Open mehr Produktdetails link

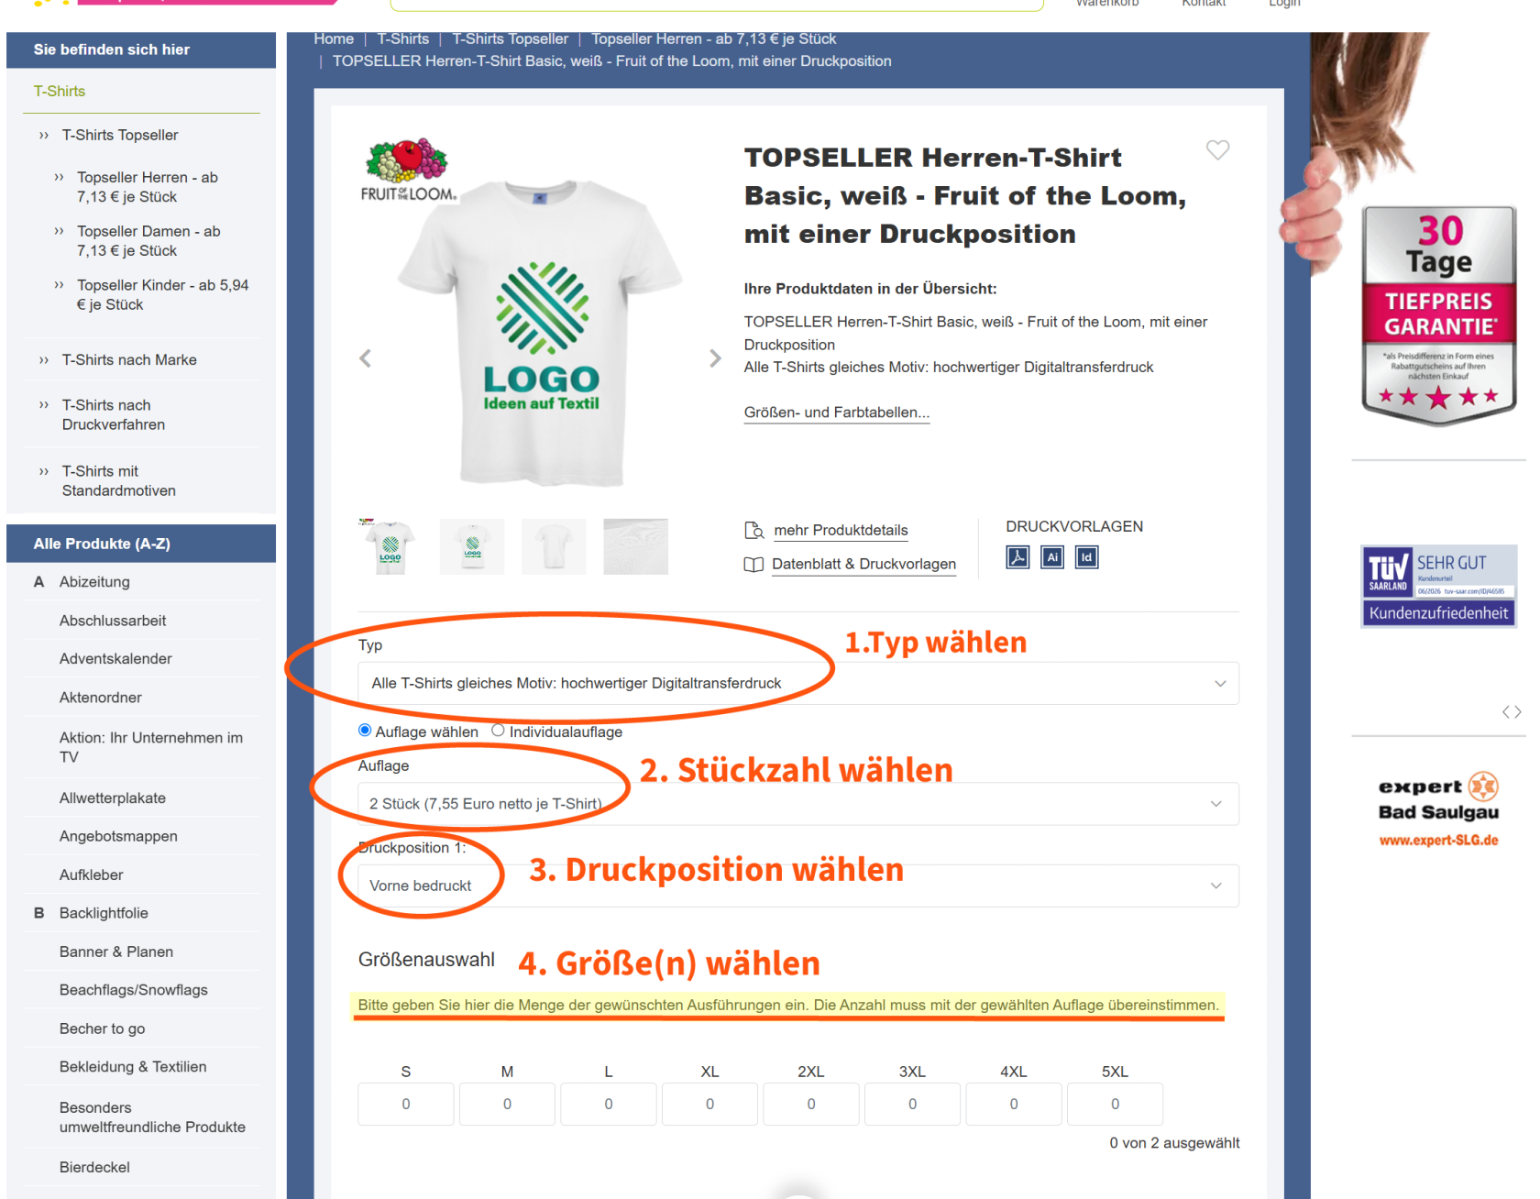(841, 531)
